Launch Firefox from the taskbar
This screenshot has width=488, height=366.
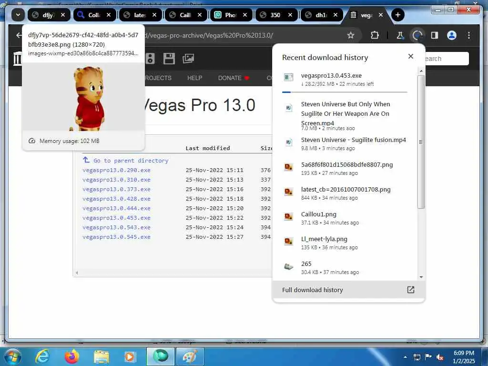[72, 356]
